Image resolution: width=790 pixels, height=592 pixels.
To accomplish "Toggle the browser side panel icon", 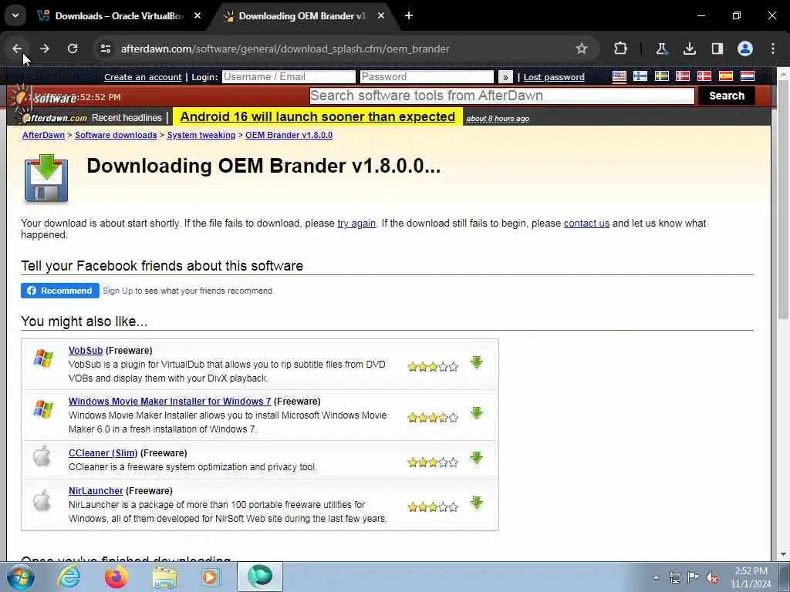I will 717,49.
